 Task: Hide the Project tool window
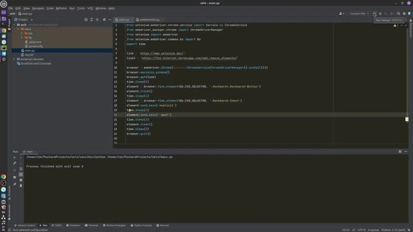coord(110,19)
